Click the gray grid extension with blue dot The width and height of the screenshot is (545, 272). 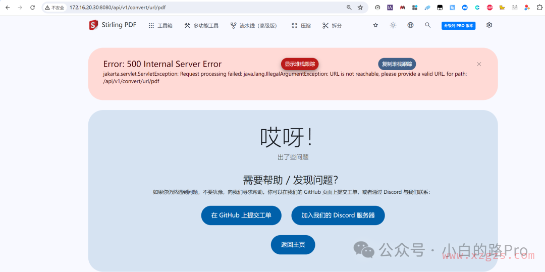click(x=415, y=7)
